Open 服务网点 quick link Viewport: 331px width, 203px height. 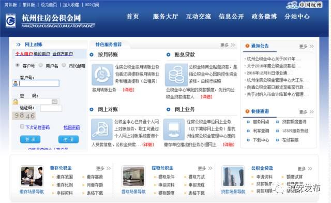[261, 122]
